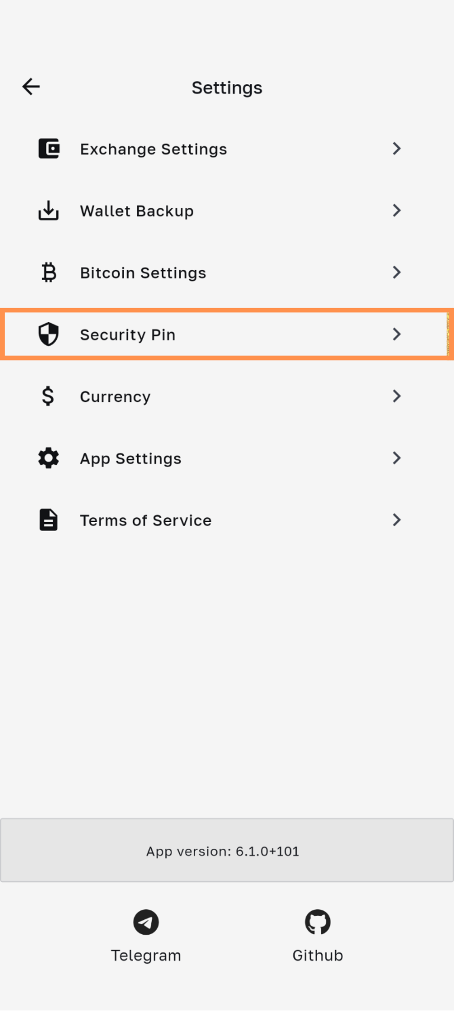Image resolution: width=454 pixels, height=1014 pixels.
Task: Click the Currency dollar sign icon
Action: [48, 396]
